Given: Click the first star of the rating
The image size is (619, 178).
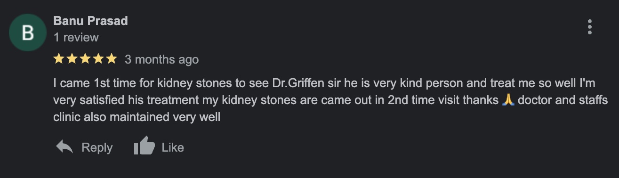Looking at the screenshot, I should tap(59, 59).
